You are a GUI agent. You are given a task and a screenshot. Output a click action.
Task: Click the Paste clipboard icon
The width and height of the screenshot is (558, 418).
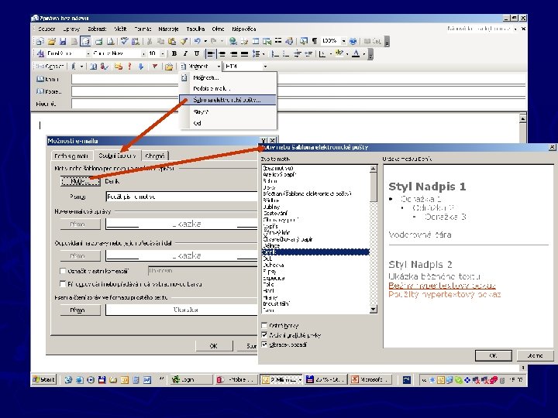point(172,42)
